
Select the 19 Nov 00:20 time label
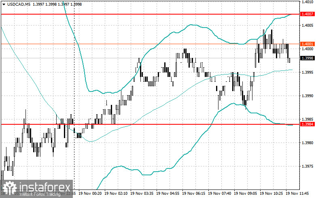[90, 194]
